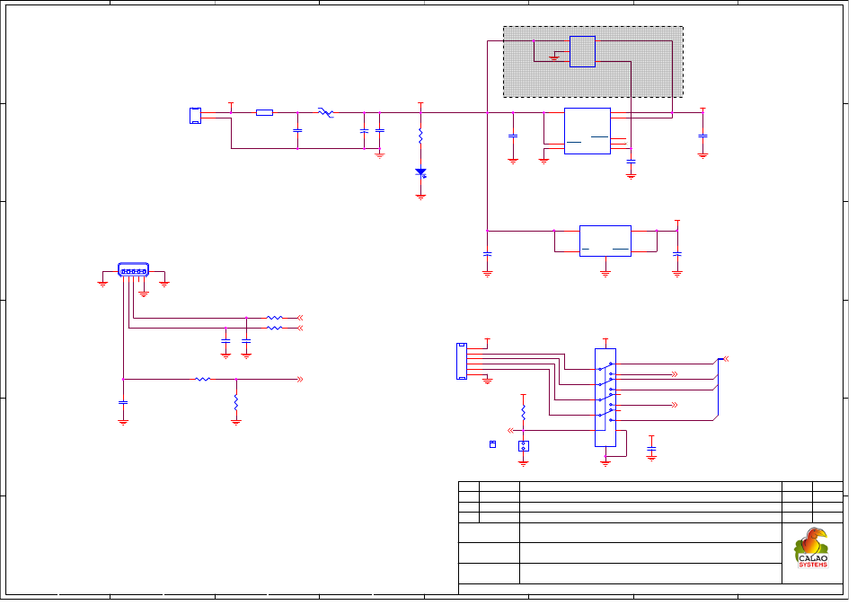Select the lower three-terminal regulator IC box
857x605 pixels.
coord(605,241)
